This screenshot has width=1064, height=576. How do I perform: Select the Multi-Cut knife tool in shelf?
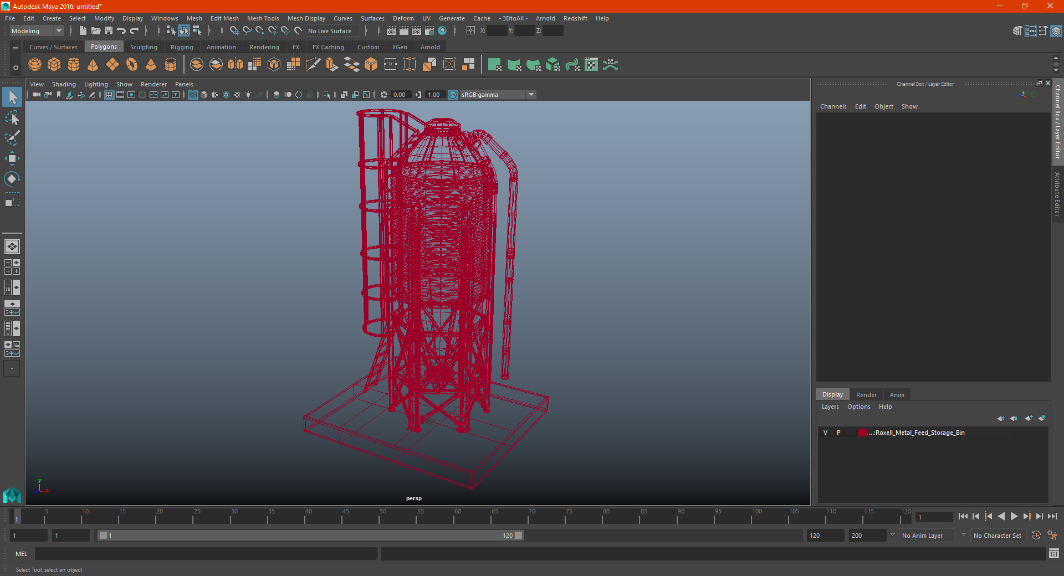313,65
